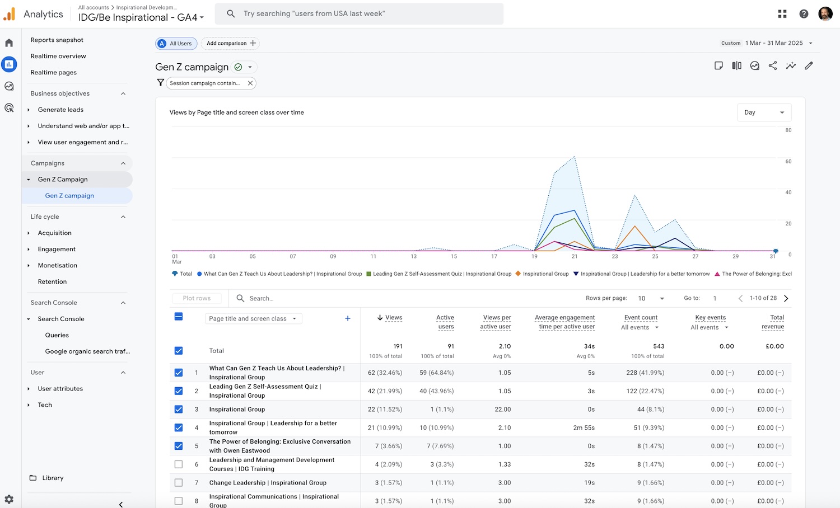
Task: Open the Library link
Action: pyautogui.click(x=53, y=478)
